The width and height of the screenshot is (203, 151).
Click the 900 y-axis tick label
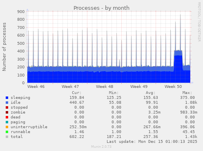point(21,12)
